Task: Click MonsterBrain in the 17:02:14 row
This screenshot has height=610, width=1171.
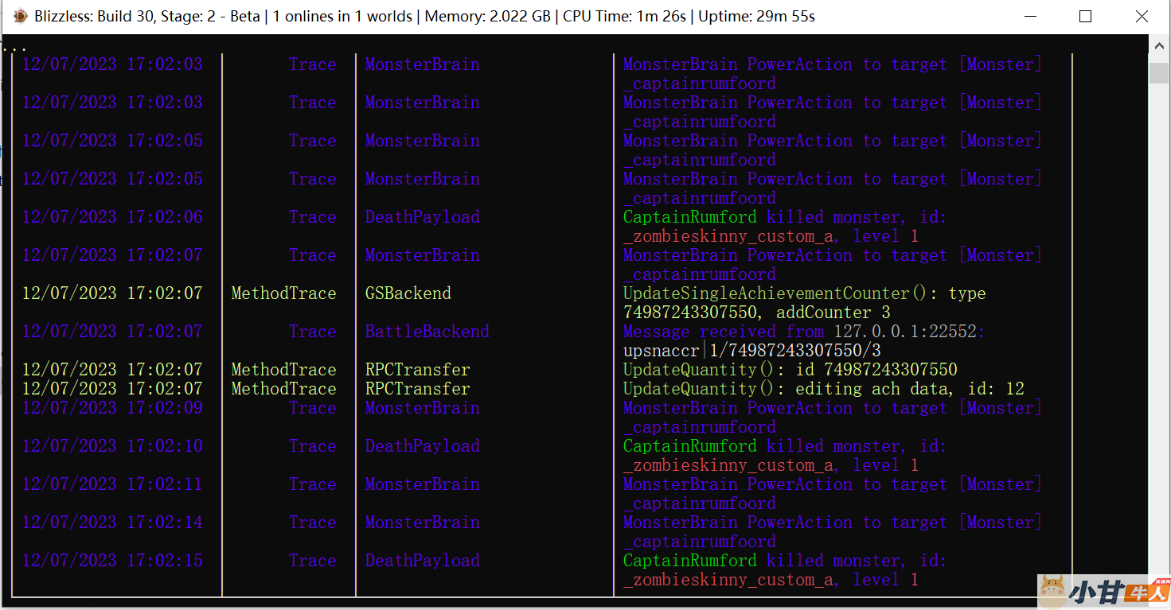Action: [422, 522]
